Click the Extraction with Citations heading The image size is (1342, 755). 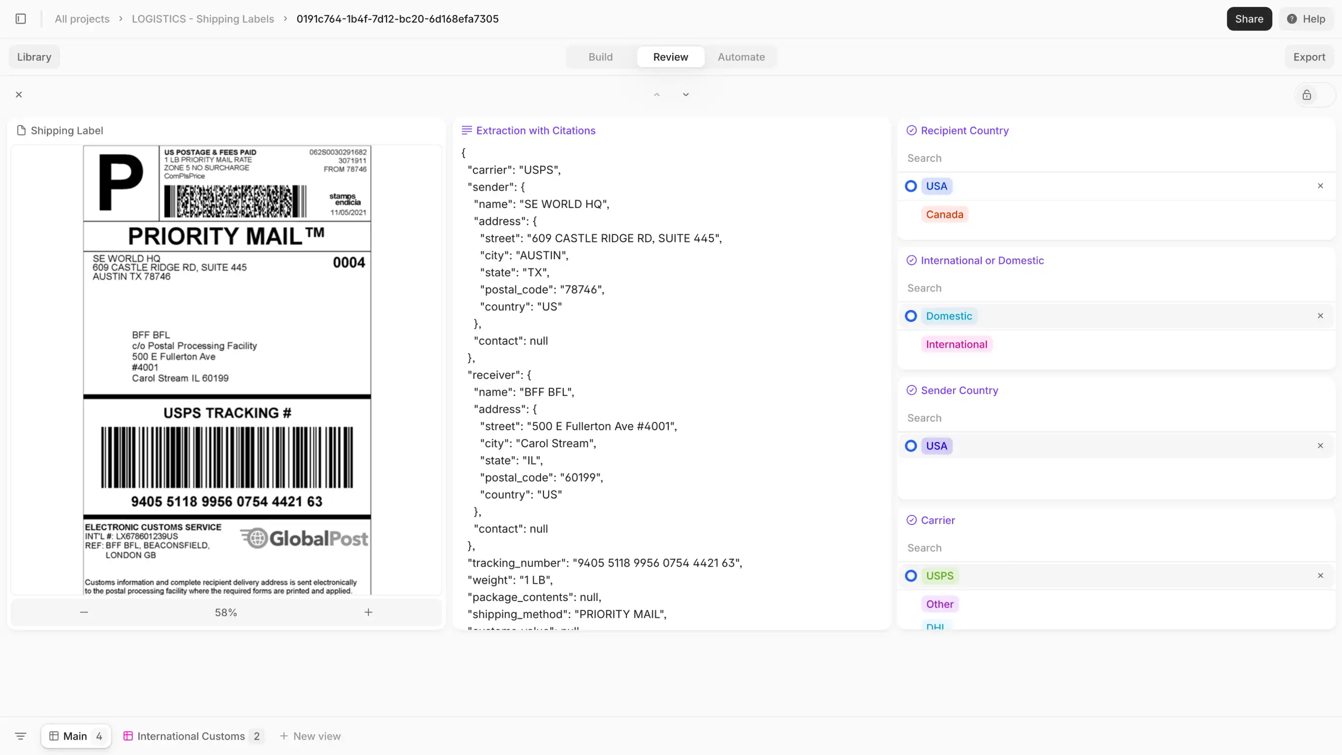(x=536, y=130)
